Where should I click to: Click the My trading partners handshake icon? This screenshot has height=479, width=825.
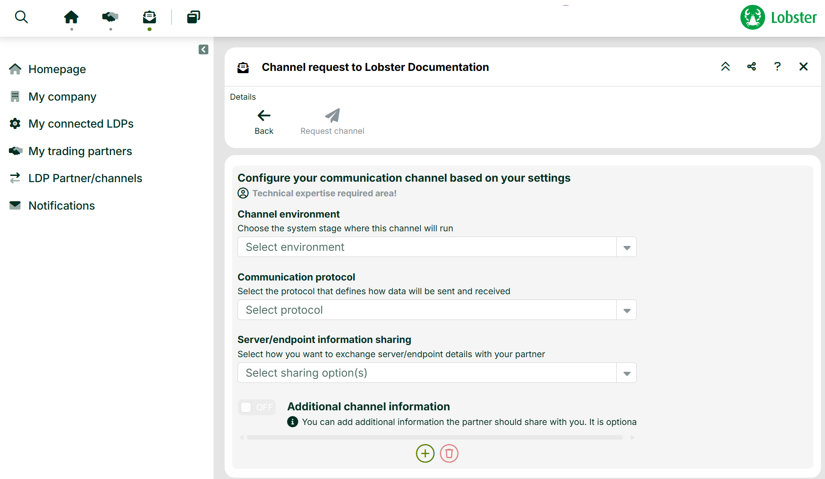(16, 151)
